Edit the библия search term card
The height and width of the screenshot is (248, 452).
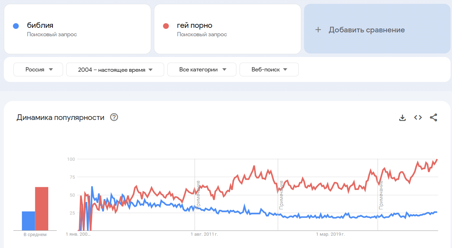pos(78,29)
